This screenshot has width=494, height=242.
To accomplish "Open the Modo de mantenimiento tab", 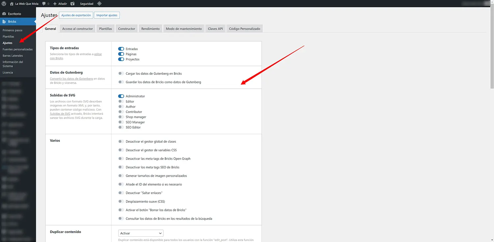I will [x=183, y=29].
